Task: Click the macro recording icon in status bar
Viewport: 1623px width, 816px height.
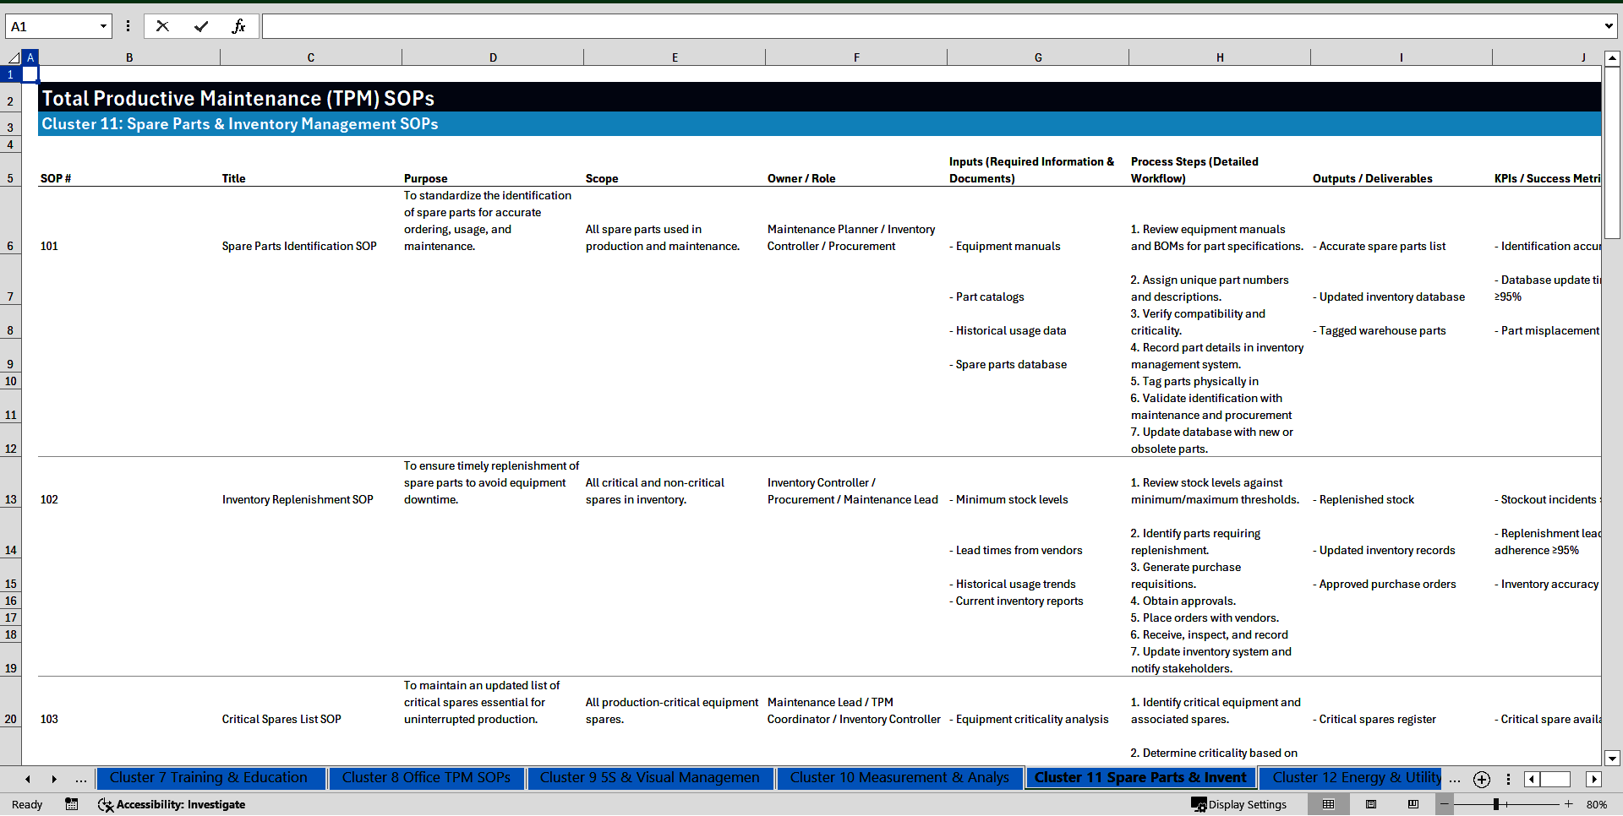Action: (72, 804)
